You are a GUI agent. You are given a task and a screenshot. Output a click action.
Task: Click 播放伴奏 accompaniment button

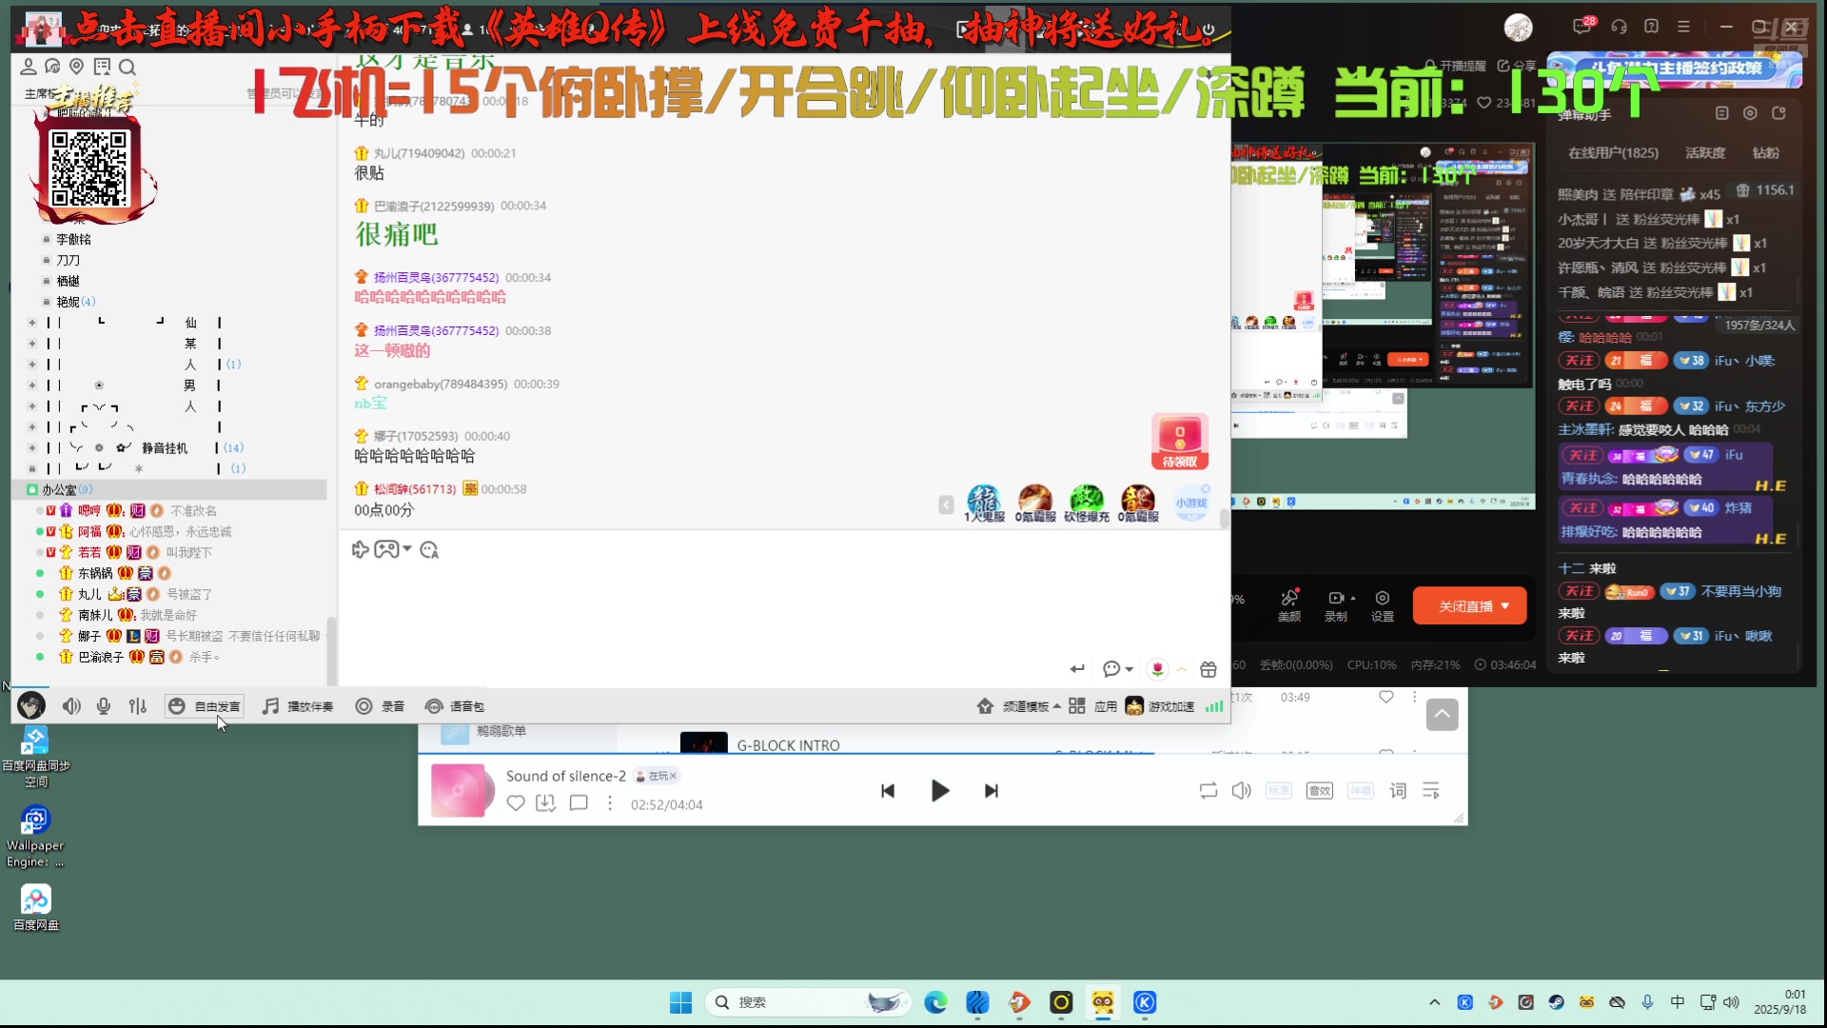pos(298,706)
